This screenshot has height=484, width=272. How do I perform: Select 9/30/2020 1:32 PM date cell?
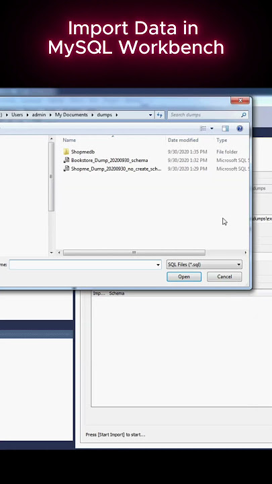pos(187,160)
